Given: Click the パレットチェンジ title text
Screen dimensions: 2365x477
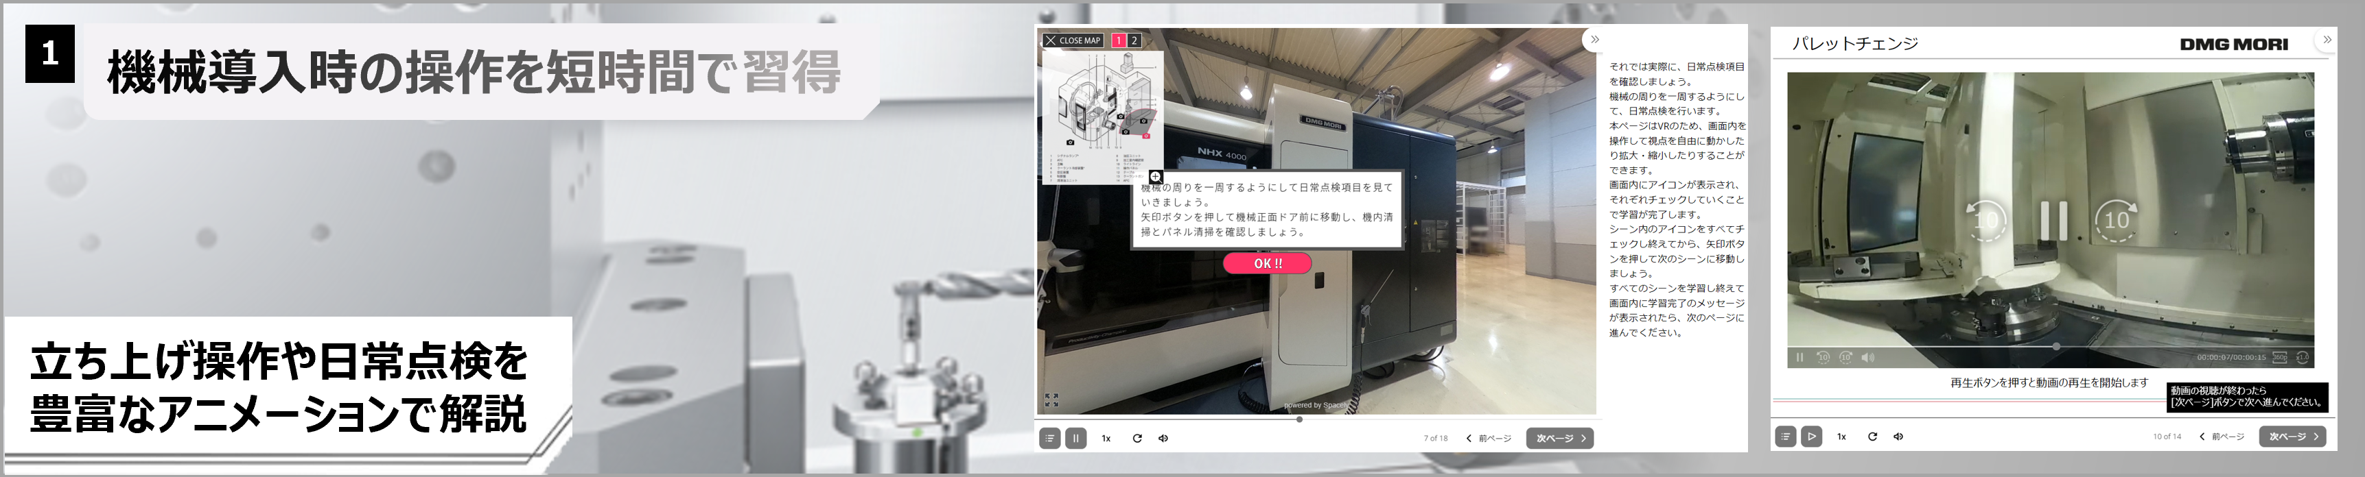Looking at the screenshot, I should pos(1856,43).
